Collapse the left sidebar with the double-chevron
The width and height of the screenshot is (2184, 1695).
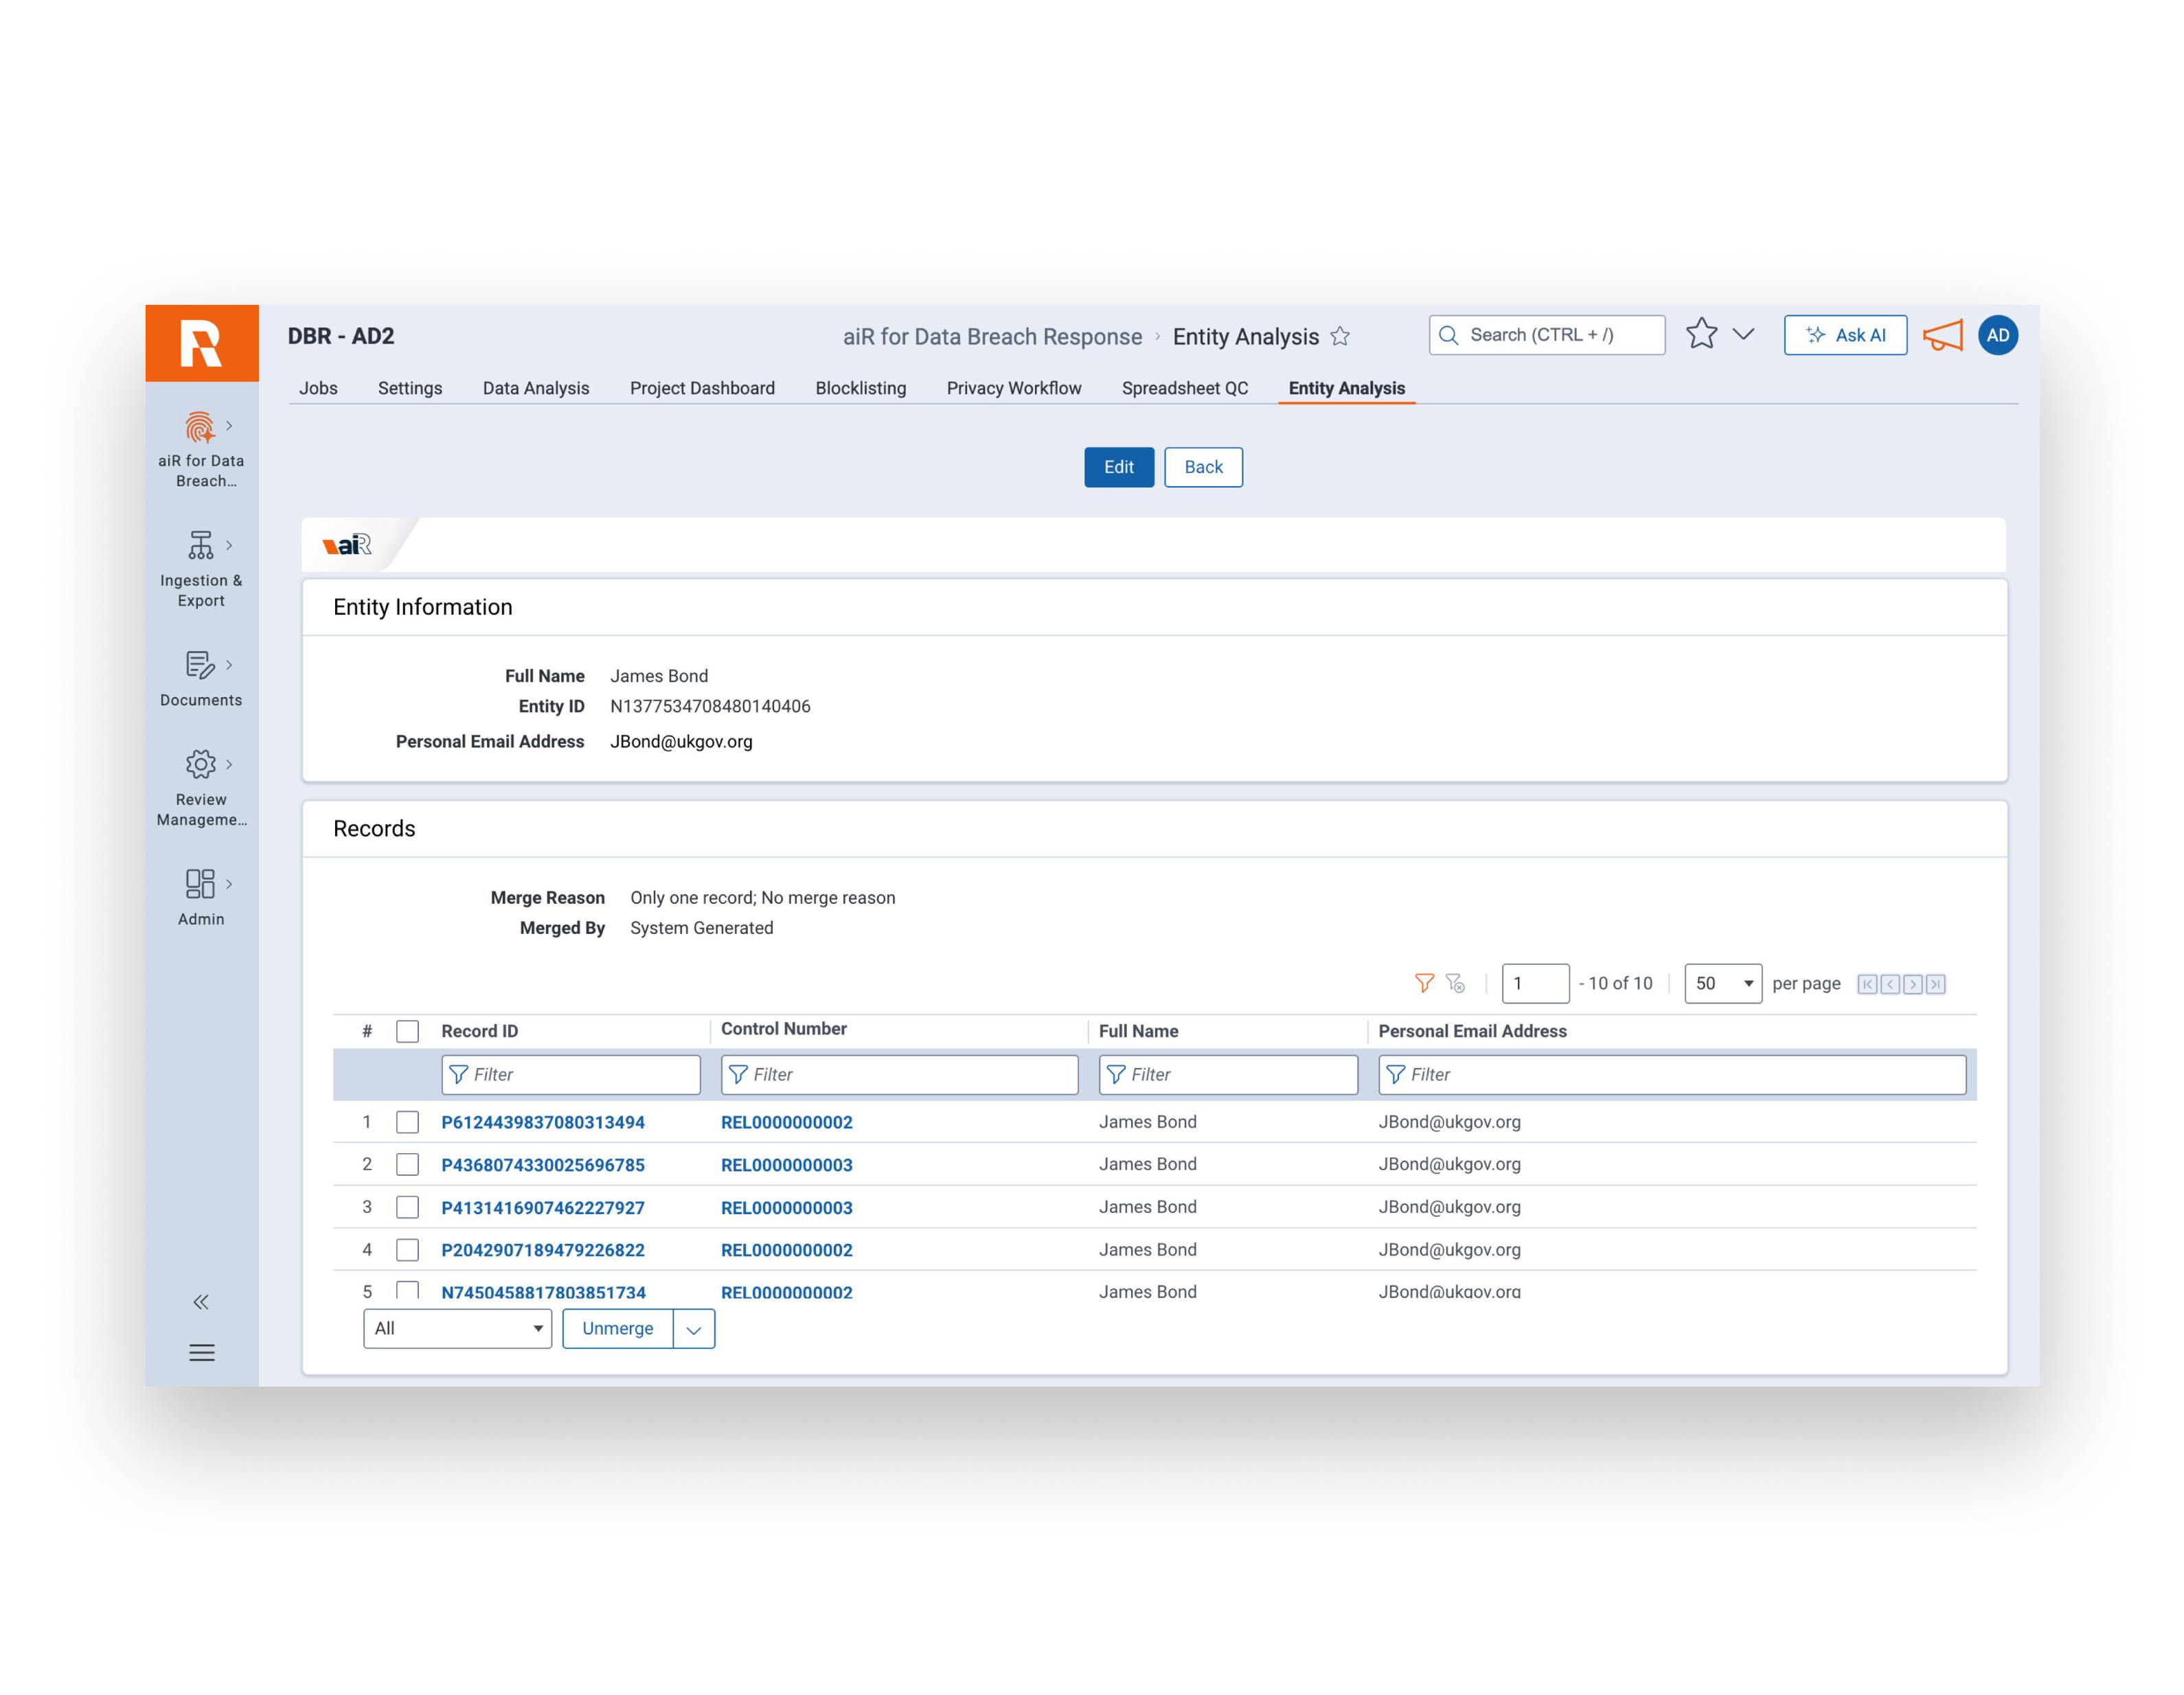coord(201,1301)
